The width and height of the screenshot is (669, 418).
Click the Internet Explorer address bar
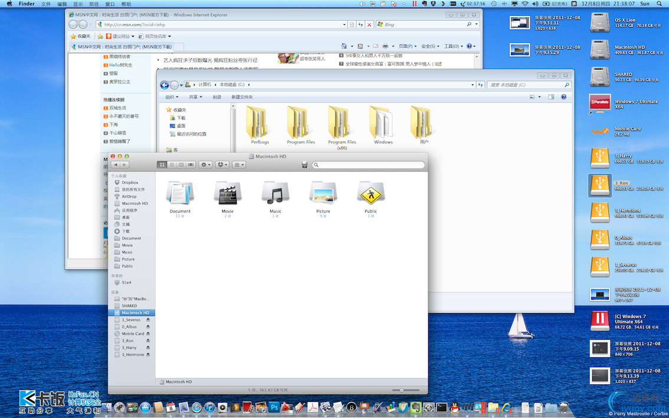click(x=221, y=24)
